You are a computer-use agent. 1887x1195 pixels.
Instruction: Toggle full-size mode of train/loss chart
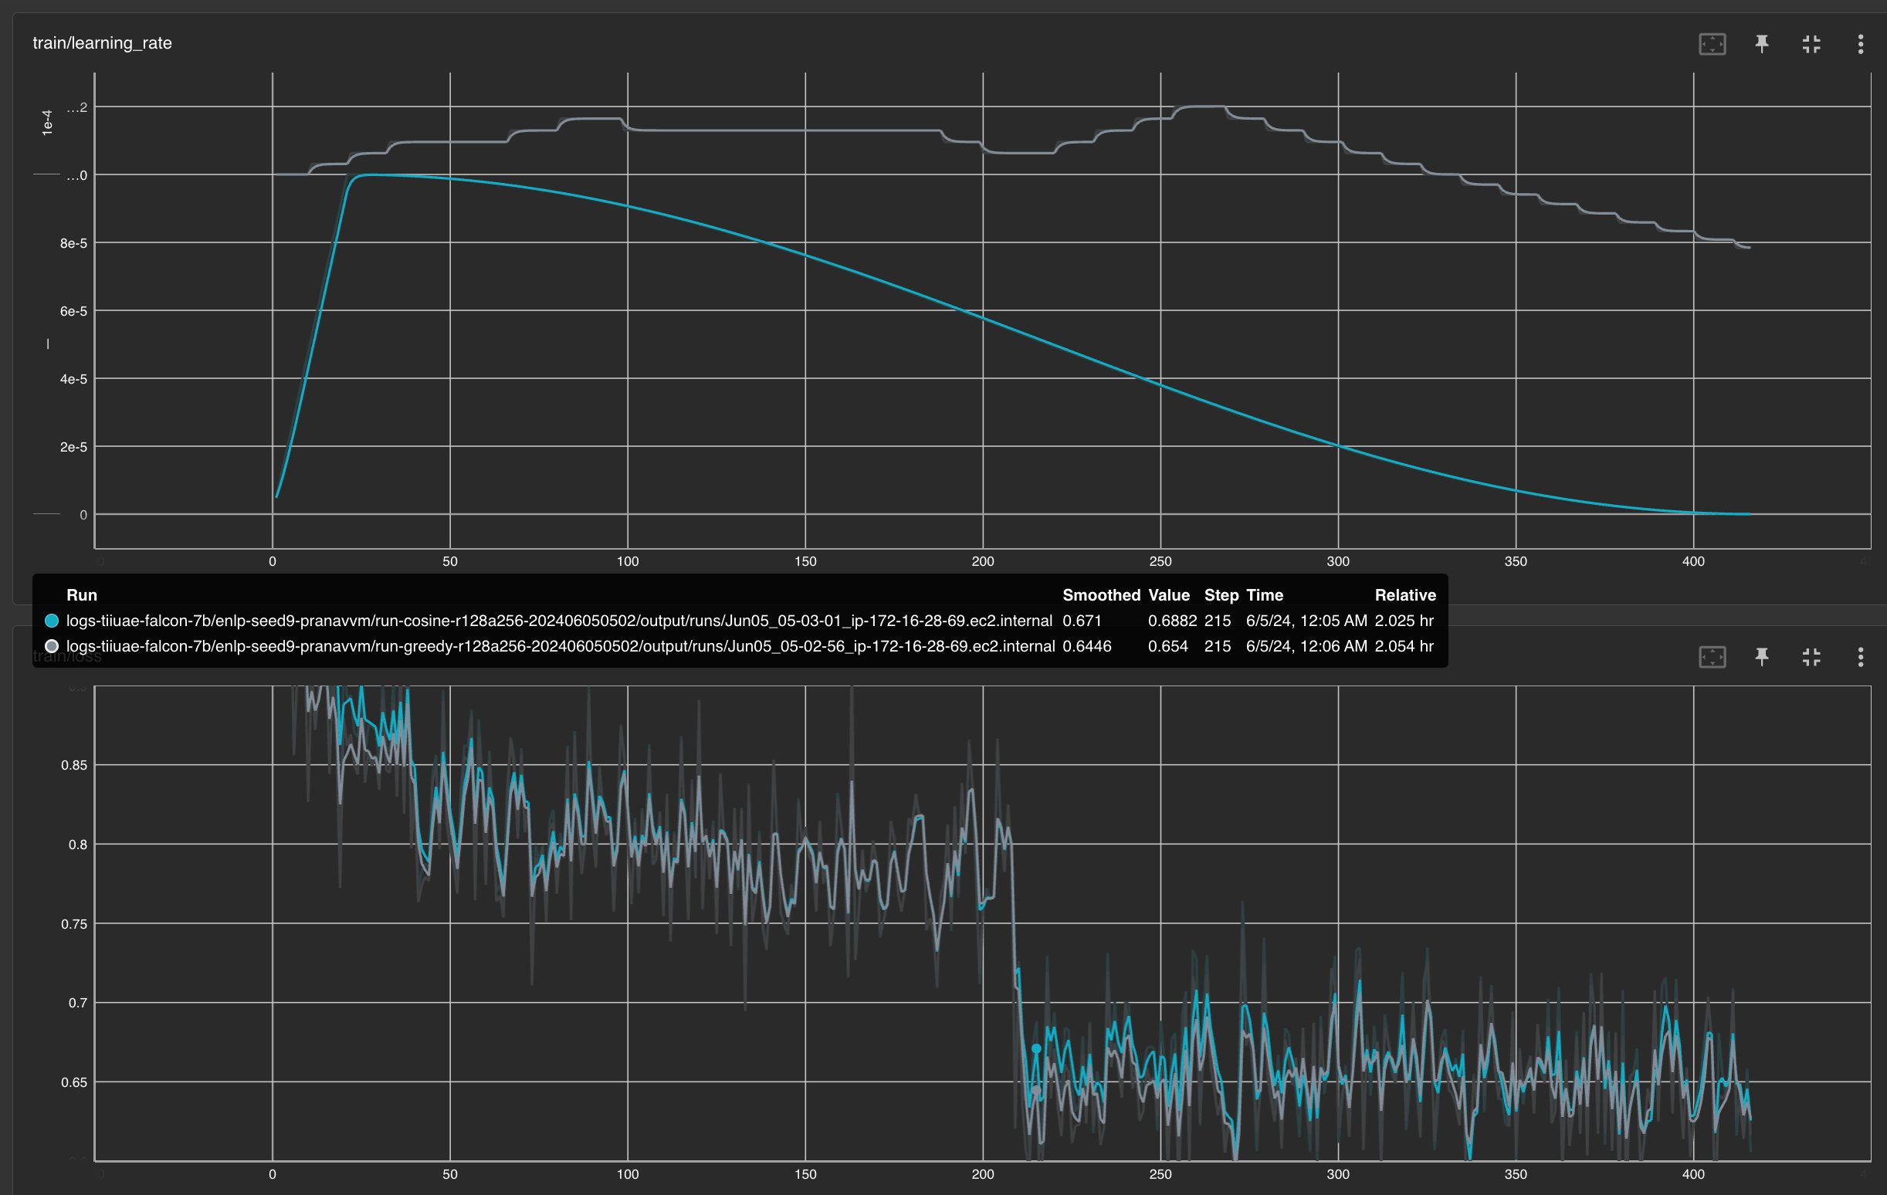(x=1811, y=657)
